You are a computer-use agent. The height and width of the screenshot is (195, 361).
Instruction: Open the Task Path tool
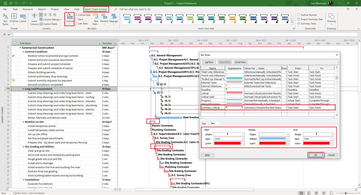pos(96,19)
